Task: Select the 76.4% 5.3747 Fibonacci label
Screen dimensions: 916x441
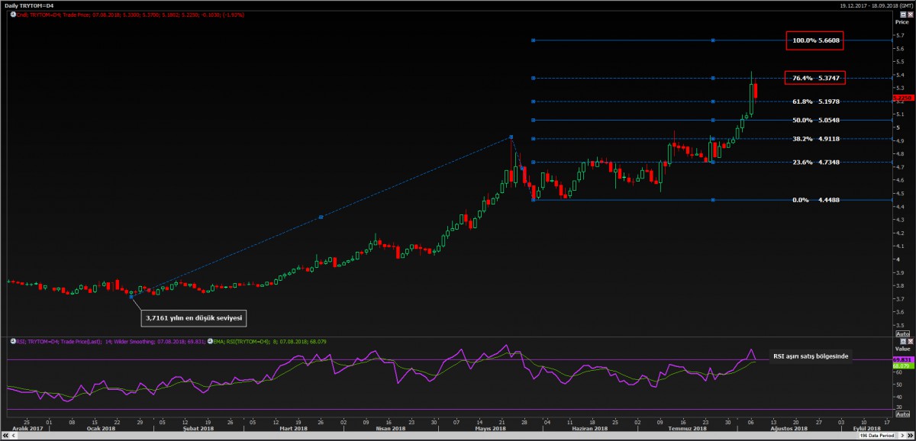Action: 814,78
